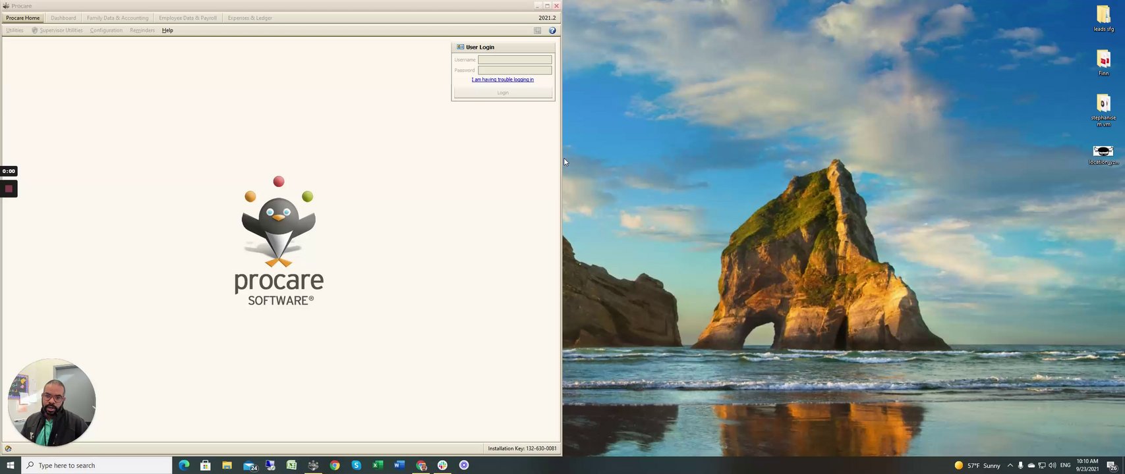Image resolution: width=1125 pixels, height=474 pixels.
Task: Open the network icon in system tray
Action: 1042,465
